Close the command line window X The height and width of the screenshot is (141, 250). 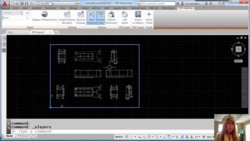coord(9,123)
